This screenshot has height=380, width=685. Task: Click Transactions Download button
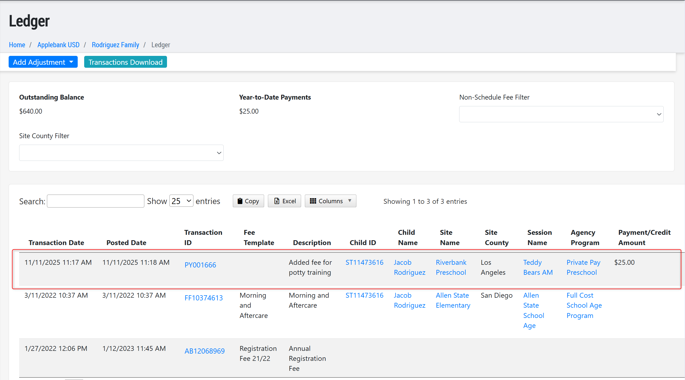125,62
